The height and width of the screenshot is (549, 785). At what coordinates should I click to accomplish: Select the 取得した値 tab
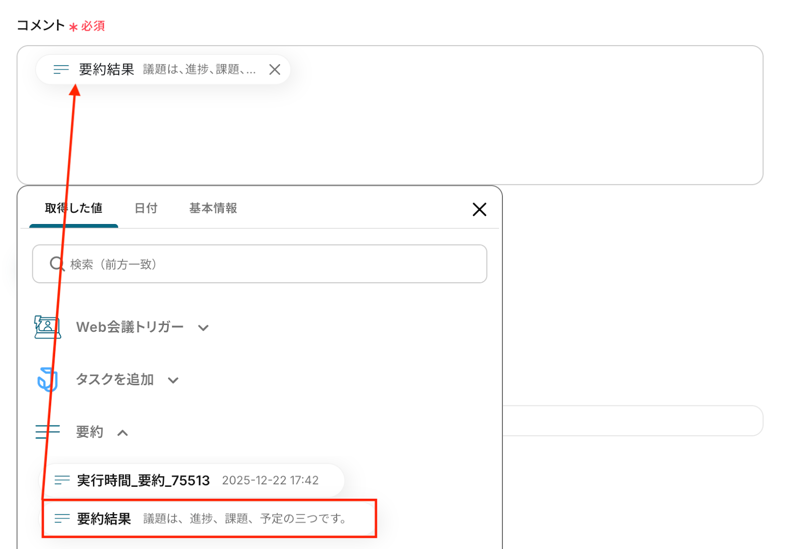[74, 208]
